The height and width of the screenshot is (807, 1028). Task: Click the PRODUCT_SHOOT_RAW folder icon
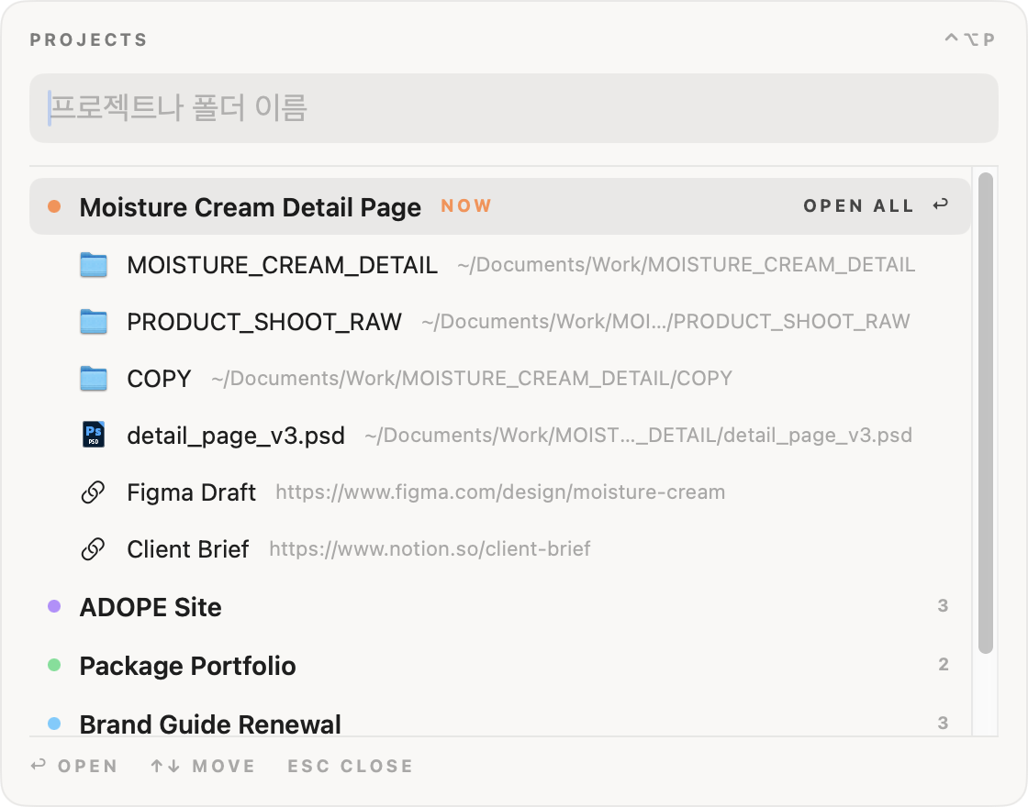93,322
